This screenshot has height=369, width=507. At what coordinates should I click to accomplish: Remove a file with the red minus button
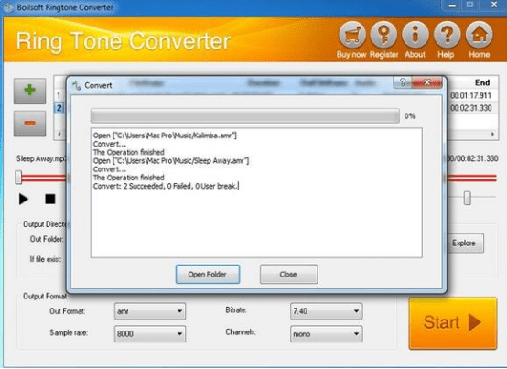point(30,124)
